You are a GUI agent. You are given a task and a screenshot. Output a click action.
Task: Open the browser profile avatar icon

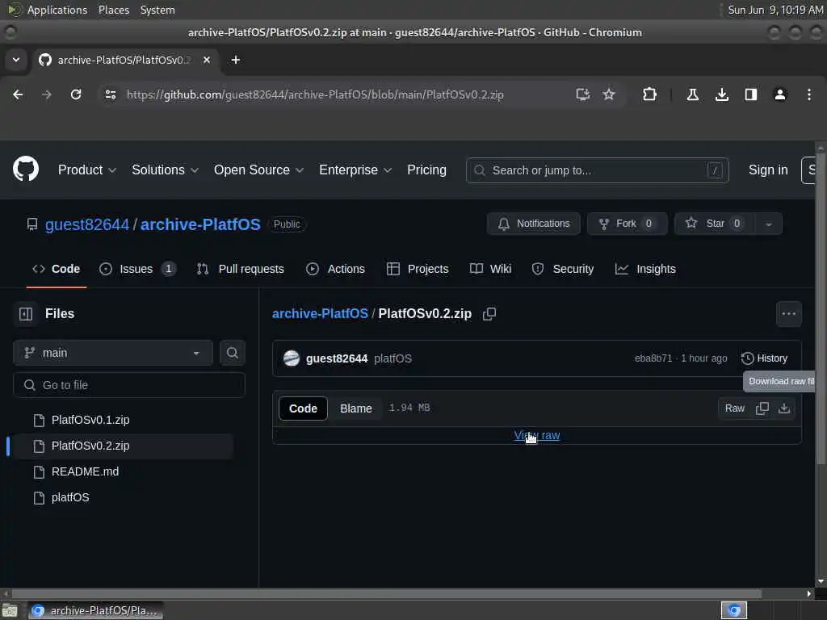(779, 94)
